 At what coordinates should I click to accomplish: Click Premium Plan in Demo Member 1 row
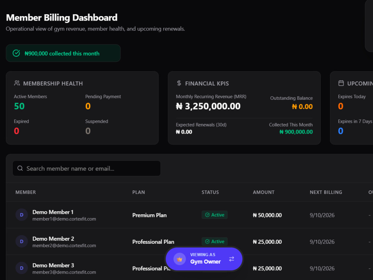pyautogui.click(x=150, y=215)
